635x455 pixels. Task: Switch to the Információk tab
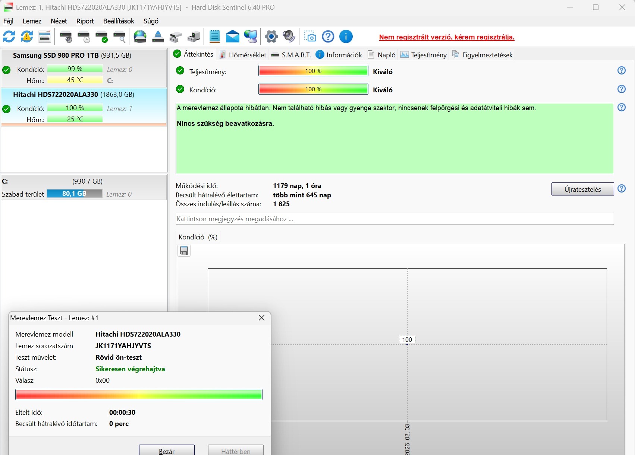tap(339, 55)
